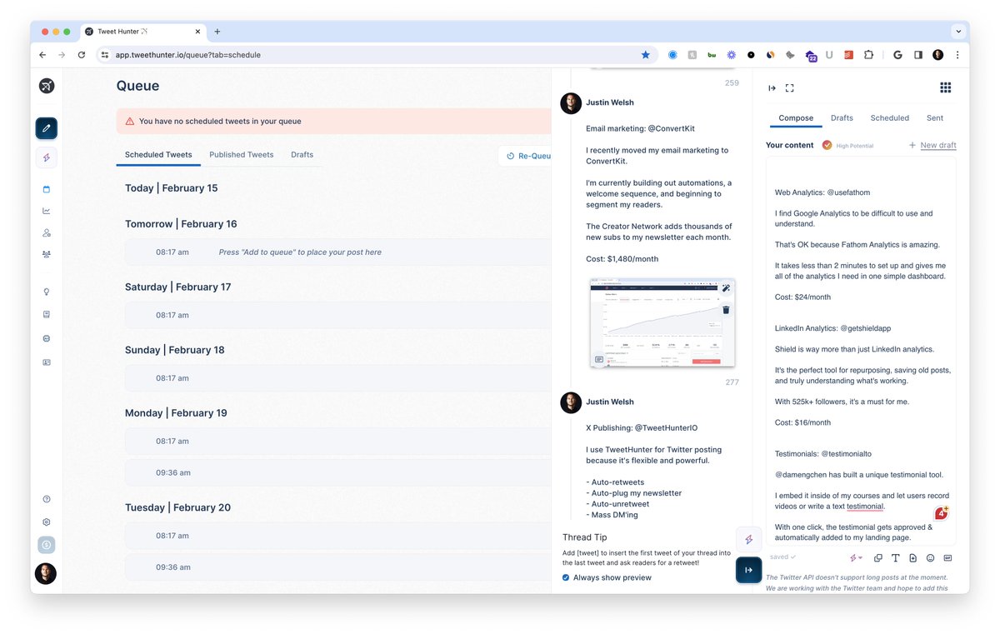Open a new Chrome tab
The height and width of the screenshot is (634, 1000).
click(217, 32)
